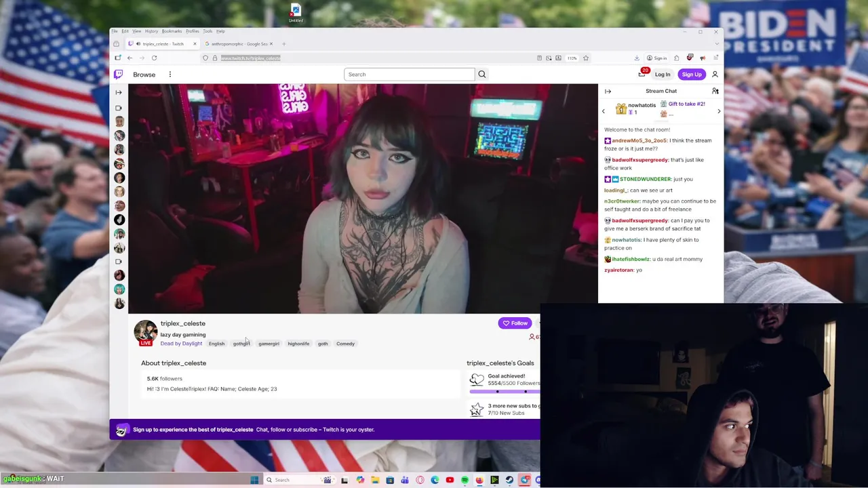Open the browser downloads icon

(636, 58)
